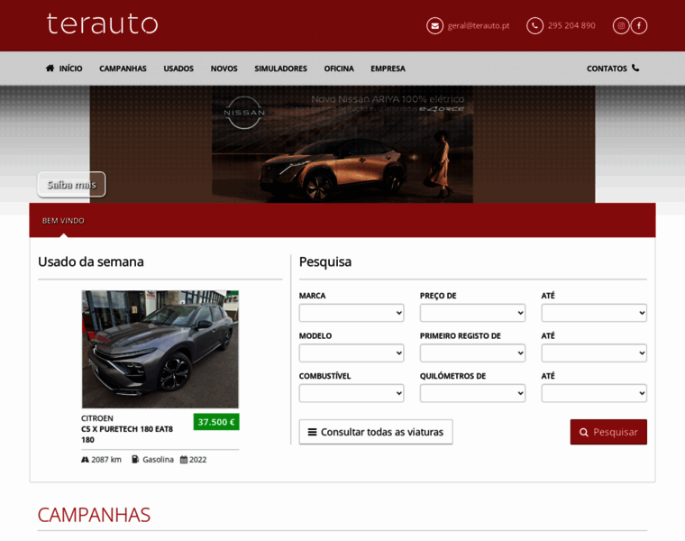Go to INÍCIO menu item

click(x=64, y=69)
